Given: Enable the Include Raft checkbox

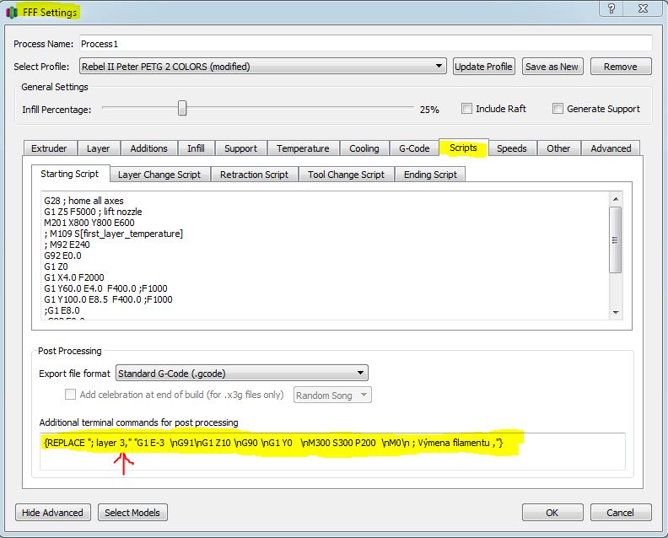Looking at the screenshot, I should click(466, 109).
